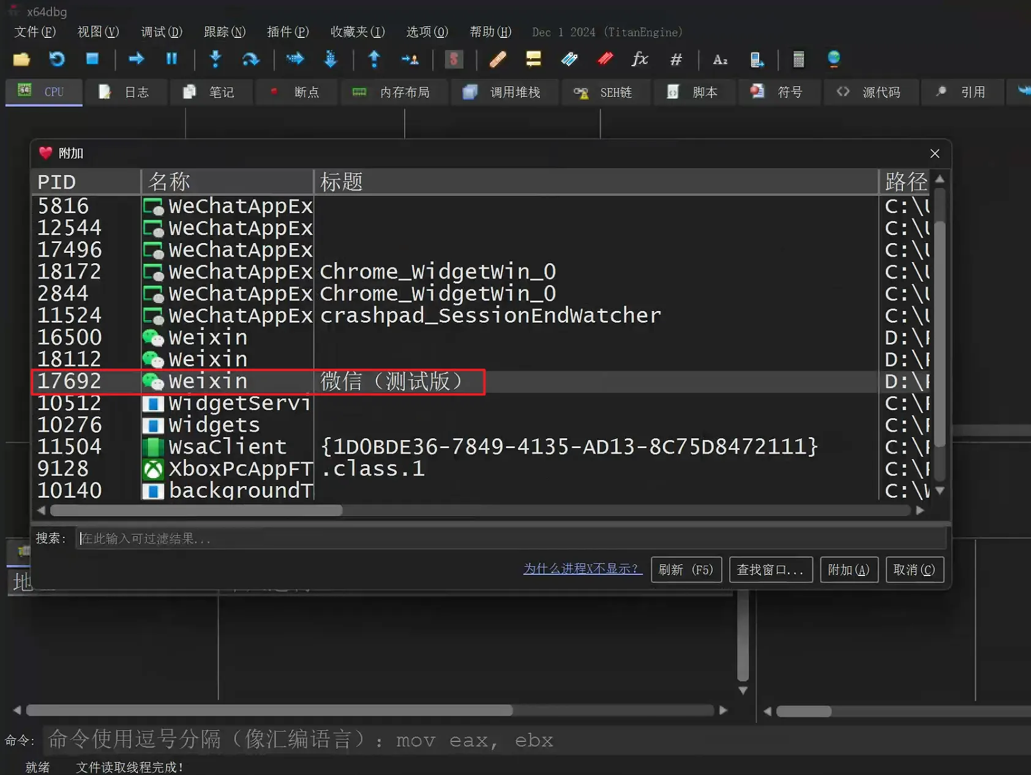Click the Run to user code icon
This screenshot has width=1031, height=775.
click(410, 59)
